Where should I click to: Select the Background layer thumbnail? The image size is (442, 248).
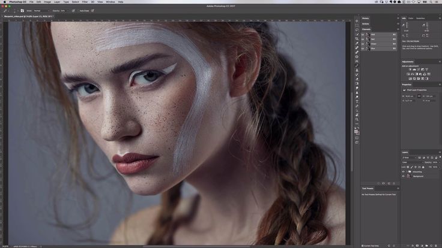click(408, 176)
